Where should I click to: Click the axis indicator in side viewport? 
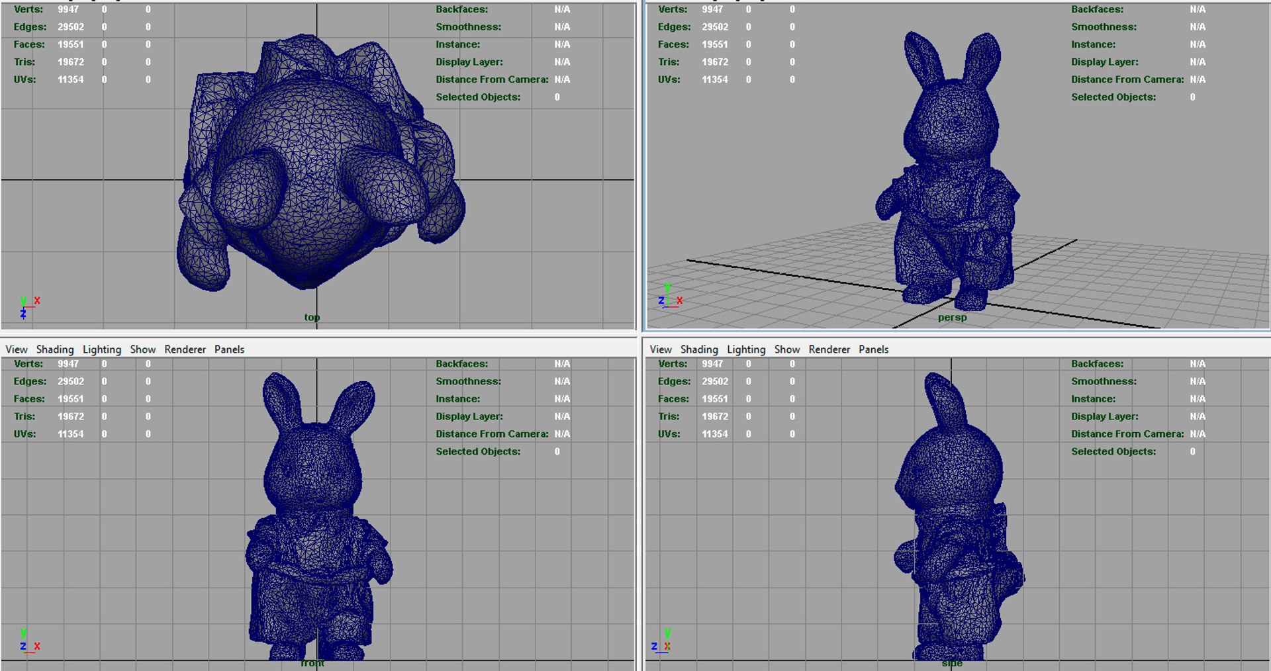click(x=661, y=641)
